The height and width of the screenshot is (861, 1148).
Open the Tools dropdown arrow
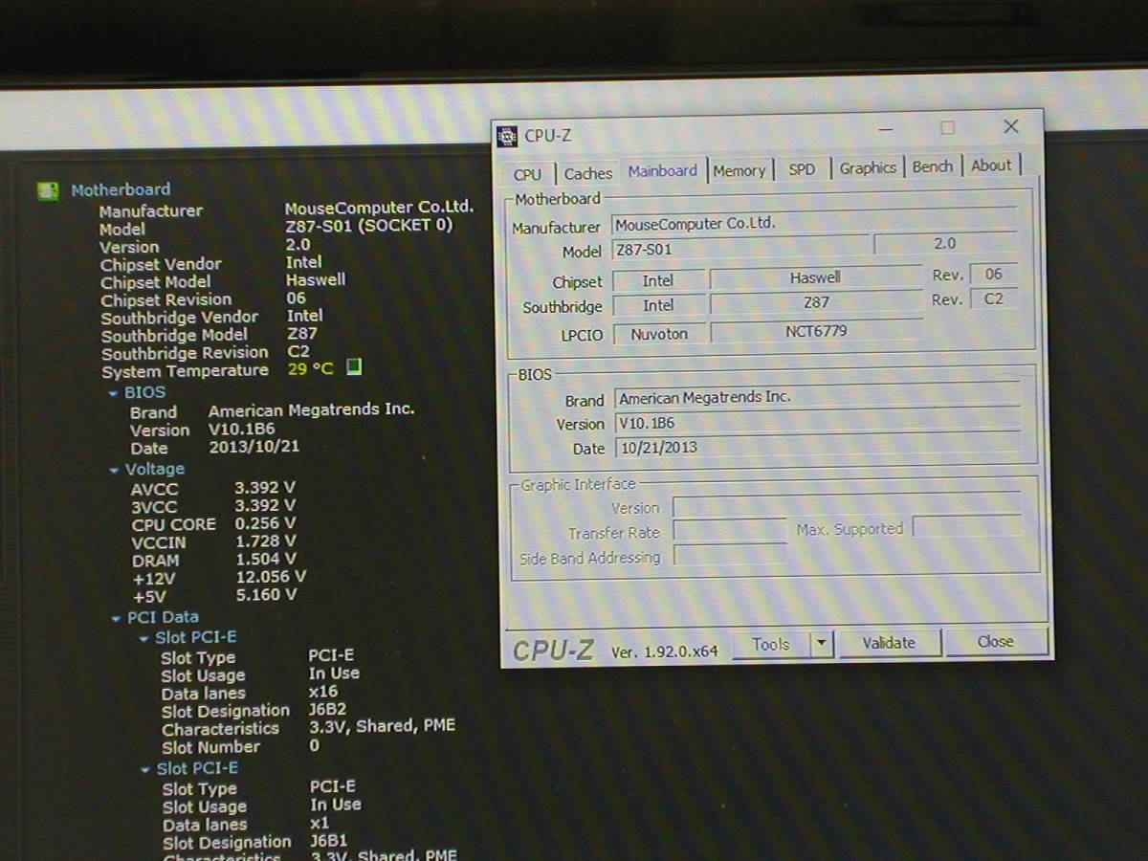click(x=822, y=644)
